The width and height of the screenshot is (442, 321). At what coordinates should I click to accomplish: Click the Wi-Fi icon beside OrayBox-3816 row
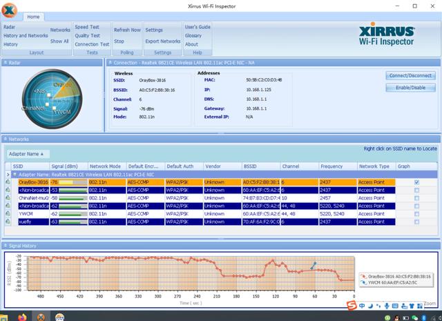tap(7, 182)
